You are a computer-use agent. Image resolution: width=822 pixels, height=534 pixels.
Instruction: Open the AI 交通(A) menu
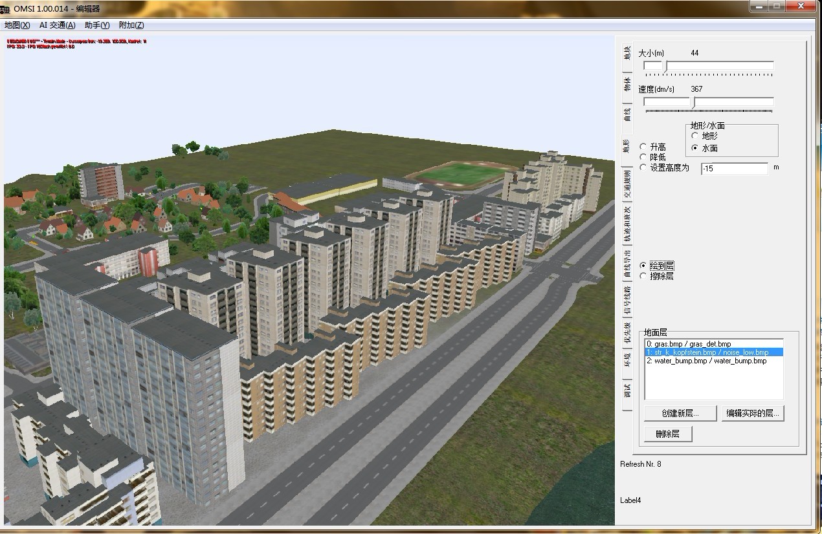pos(57,25)
